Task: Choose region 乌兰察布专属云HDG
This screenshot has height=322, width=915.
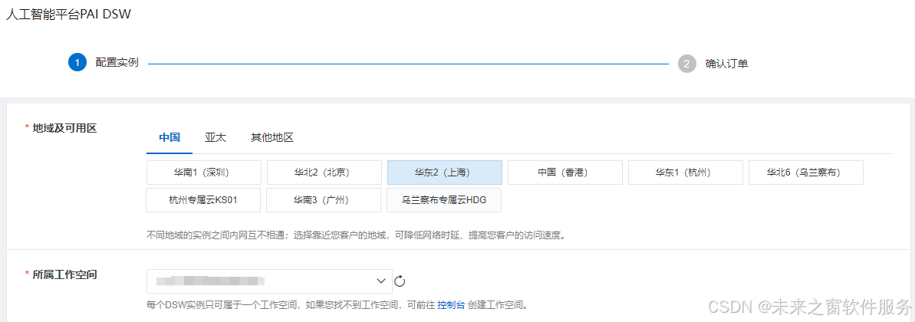Action: tap(443, 200)
